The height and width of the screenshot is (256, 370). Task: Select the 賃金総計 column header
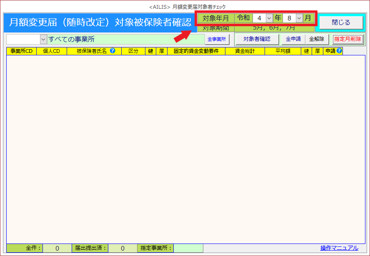245,51
